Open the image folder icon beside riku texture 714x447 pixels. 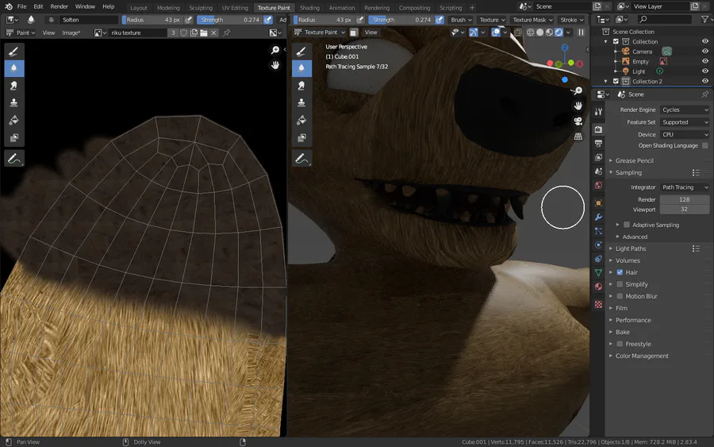tap(204, 33)
